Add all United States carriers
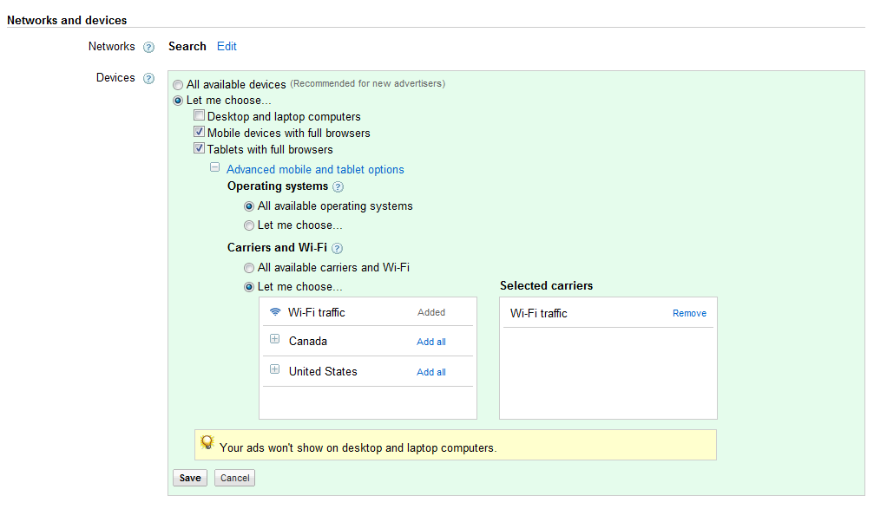The height and width of the screenshot is (509, 874). [431, 373]
